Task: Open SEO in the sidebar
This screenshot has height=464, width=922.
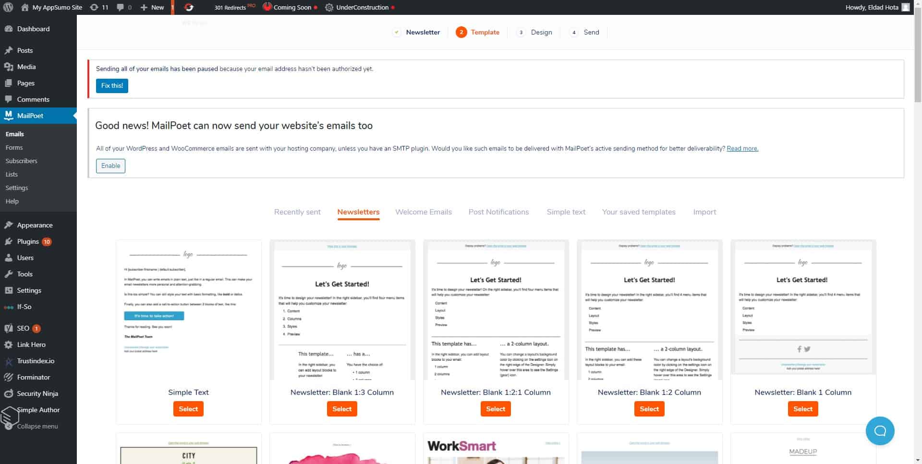Action: point(38,328)
